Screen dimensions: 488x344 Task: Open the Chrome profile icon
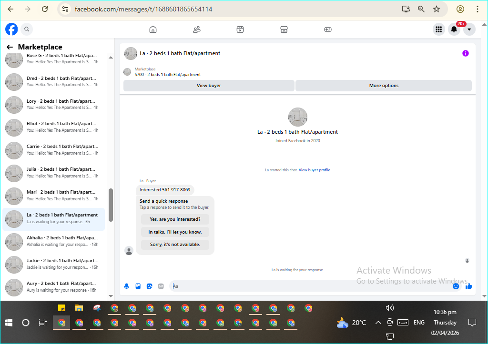pos(460,9)
